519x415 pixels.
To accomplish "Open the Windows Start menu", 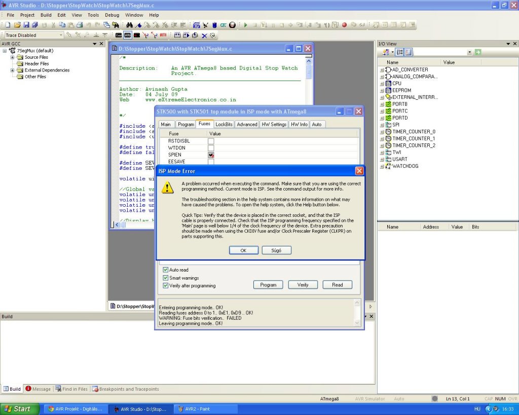I will click(20, 409).
